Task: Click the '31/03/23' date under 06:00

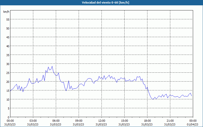Action: pos(56,124)
